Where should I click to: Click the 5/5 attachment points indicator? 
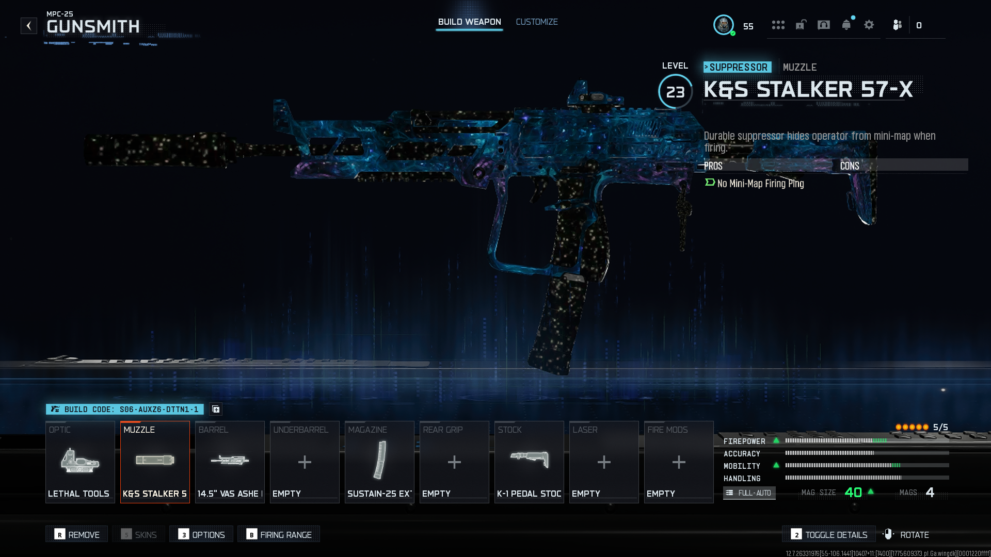pos(922,427)
